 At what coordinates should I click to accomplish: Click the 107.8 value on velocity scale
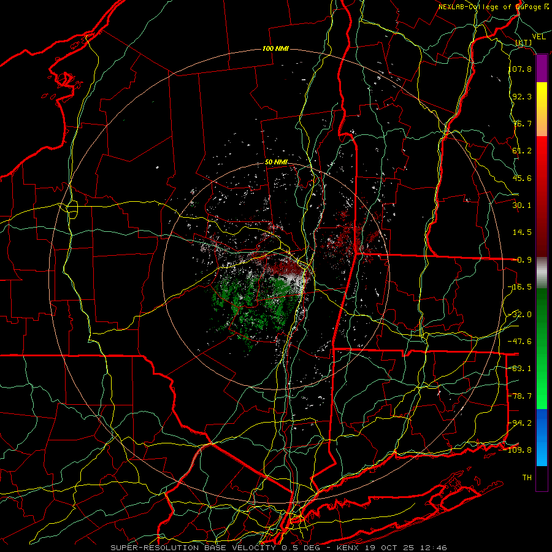point(520,69)
